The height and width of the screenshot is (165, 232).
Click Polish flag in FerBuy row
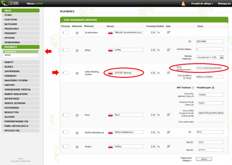point(110,146)
